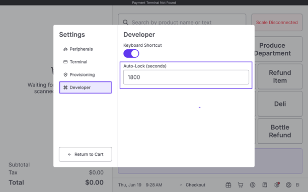Click the dollar sign cash icon
This screenshot has height=192, width=308.
click(253, 185)
